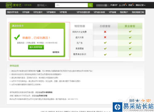Open the 导航 navigation dropdown

pyautogui.click(x=42, y=5)
